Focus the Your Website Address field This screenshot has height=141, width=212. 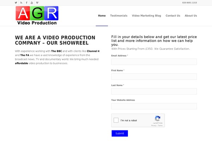154,106
